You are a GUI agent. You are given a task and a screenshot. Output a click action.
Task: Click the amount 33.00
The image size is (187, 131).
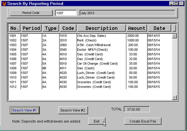(133, 54)
